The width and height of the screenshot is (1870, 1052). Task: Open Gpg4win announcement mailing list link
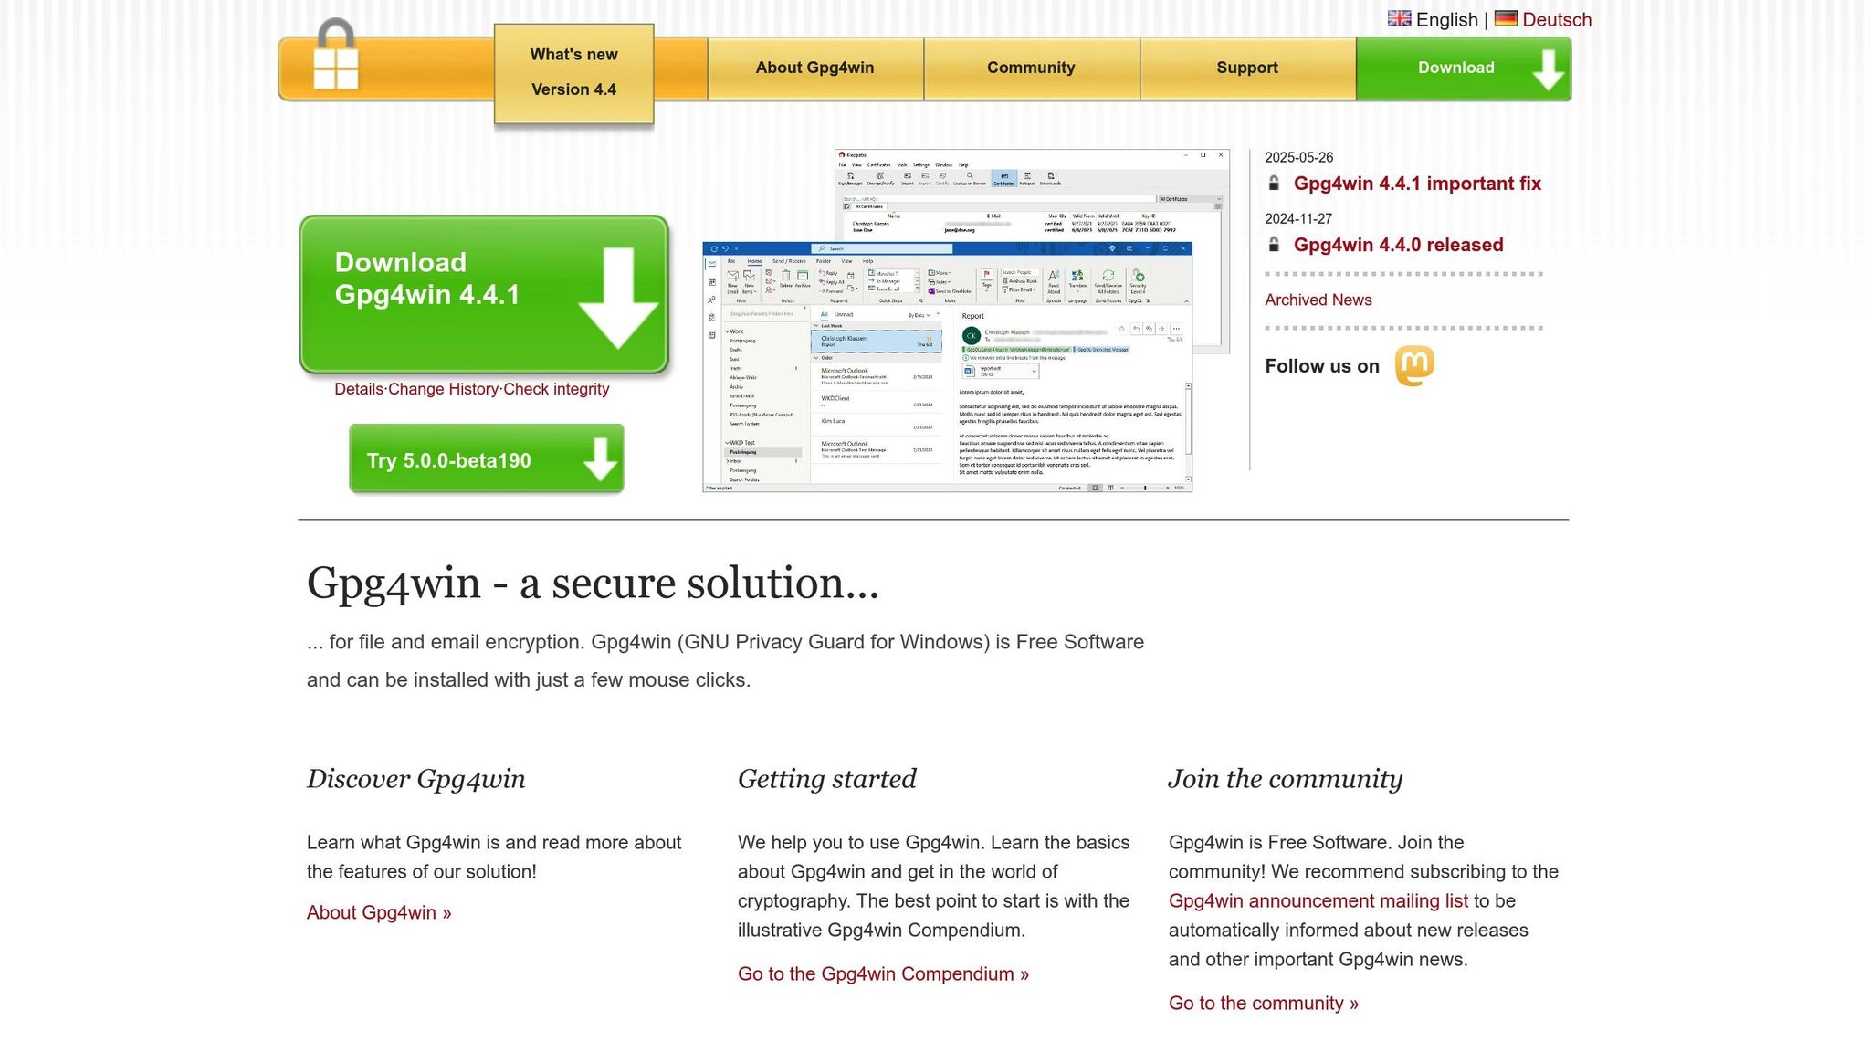pos(1318,900)
